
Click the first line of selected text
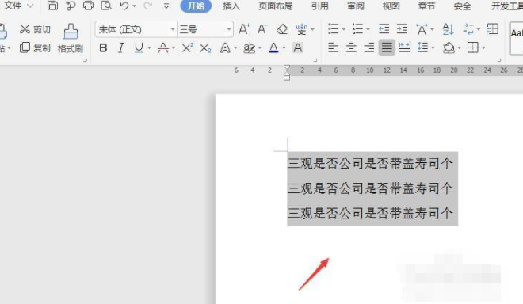(370, 163)
